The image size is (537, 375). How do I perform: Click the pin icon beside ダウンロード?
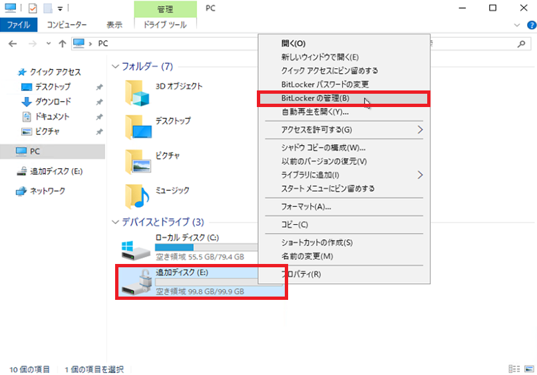(99, 102)
